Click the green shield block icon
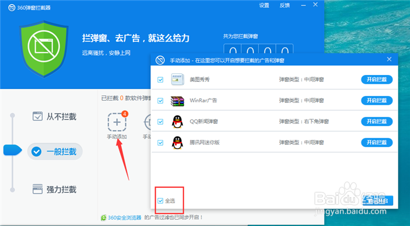 tap(44, 49)
